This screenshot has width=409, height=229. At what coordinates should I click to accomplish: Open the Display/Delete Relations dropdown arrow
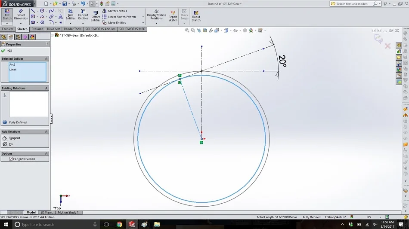click(x=156, y=24)
